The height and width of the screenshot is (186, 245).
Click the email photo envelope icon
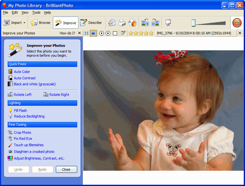pyautogui.click(x=112, y=23)
